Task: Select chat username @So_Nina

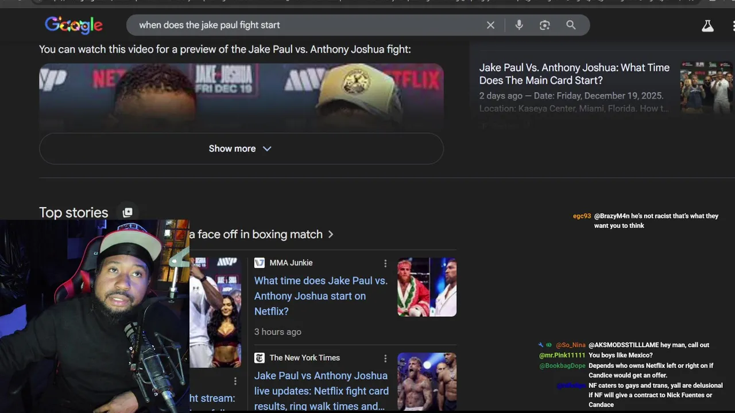Action: coord(571,345)
